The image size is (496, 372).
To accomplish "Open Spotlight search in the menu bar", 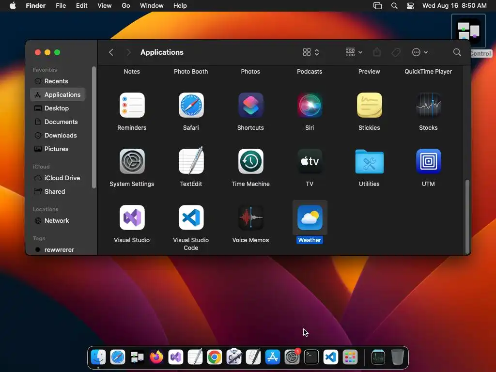I will tap(394, 6).
